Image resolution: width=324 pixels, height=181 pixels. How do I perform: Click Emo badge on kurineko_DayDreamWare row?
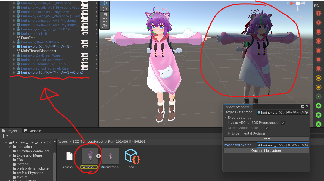(85, 55)
